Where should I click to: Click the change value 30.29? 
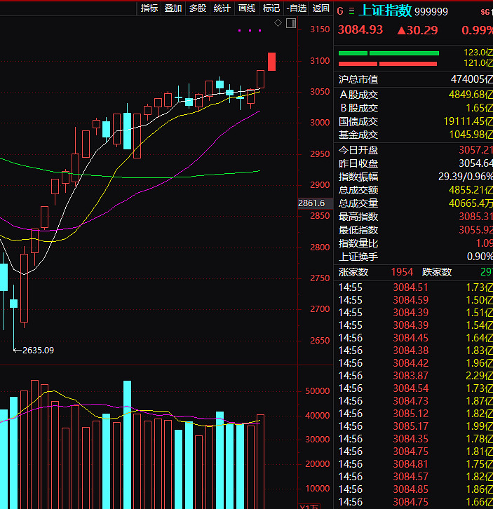point(422,31)
